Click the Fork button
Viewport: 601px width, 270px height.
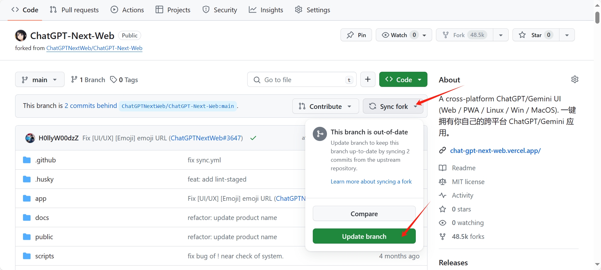pos(464,35)
